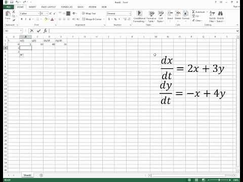Viewport: 243px width, 182px height.
Task: Open Font group dialog launcher
Action: click(x=56, y=25)
